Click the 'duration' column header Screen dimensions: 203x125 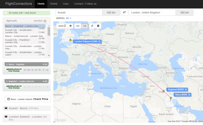click(x=38, y=21)
